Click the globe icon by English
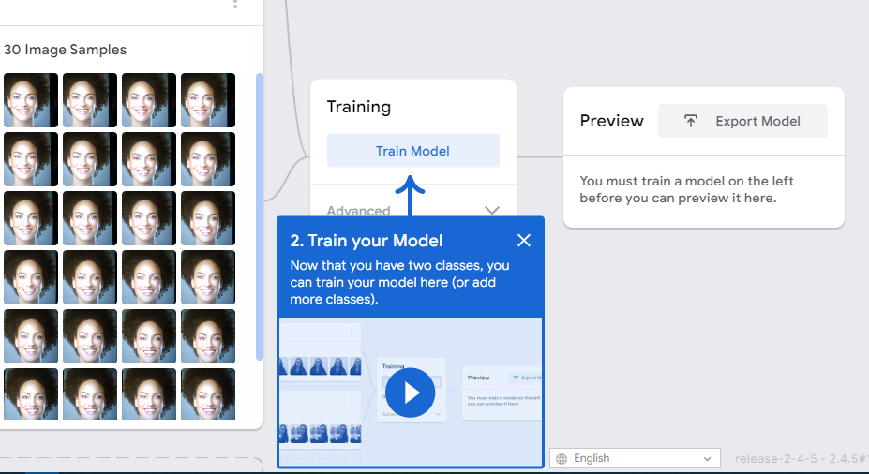The image size is (869, 474). click(x=562, y=458)
